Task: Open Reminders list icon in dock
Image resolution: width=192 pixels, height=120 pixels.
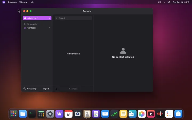Action: (x=169, y=114)
